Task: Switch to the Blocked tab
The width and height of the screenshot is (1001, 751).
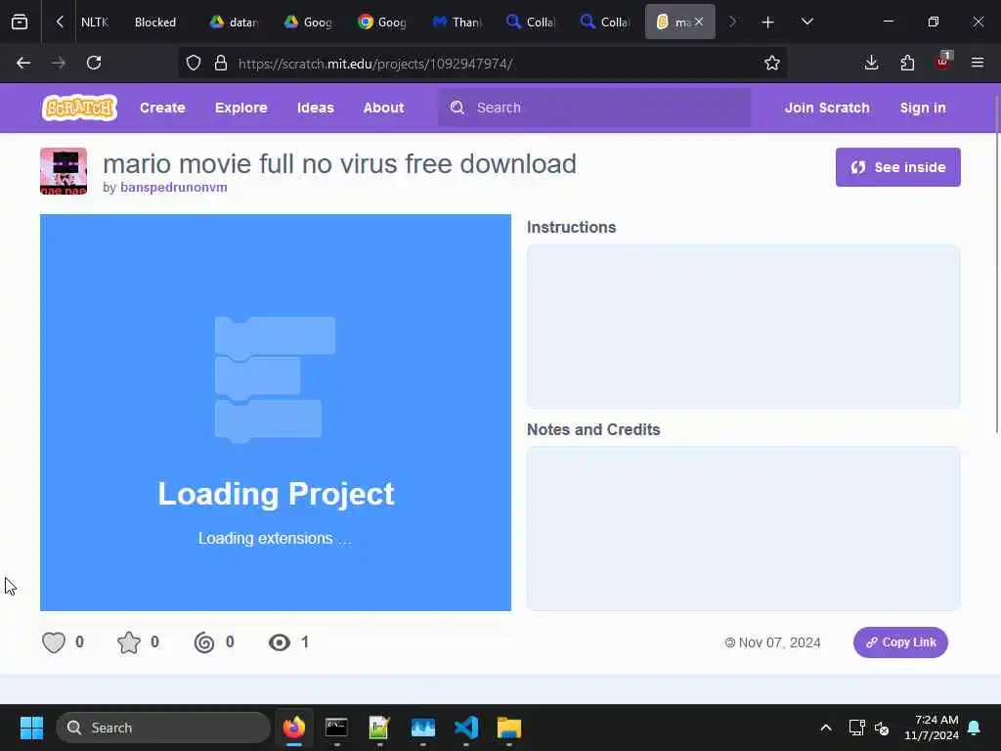Action: pyautogui.click(x=155, y=22)
